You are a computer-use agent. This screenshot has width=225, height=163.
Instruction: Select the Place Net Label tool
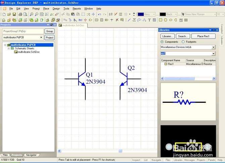80,20
